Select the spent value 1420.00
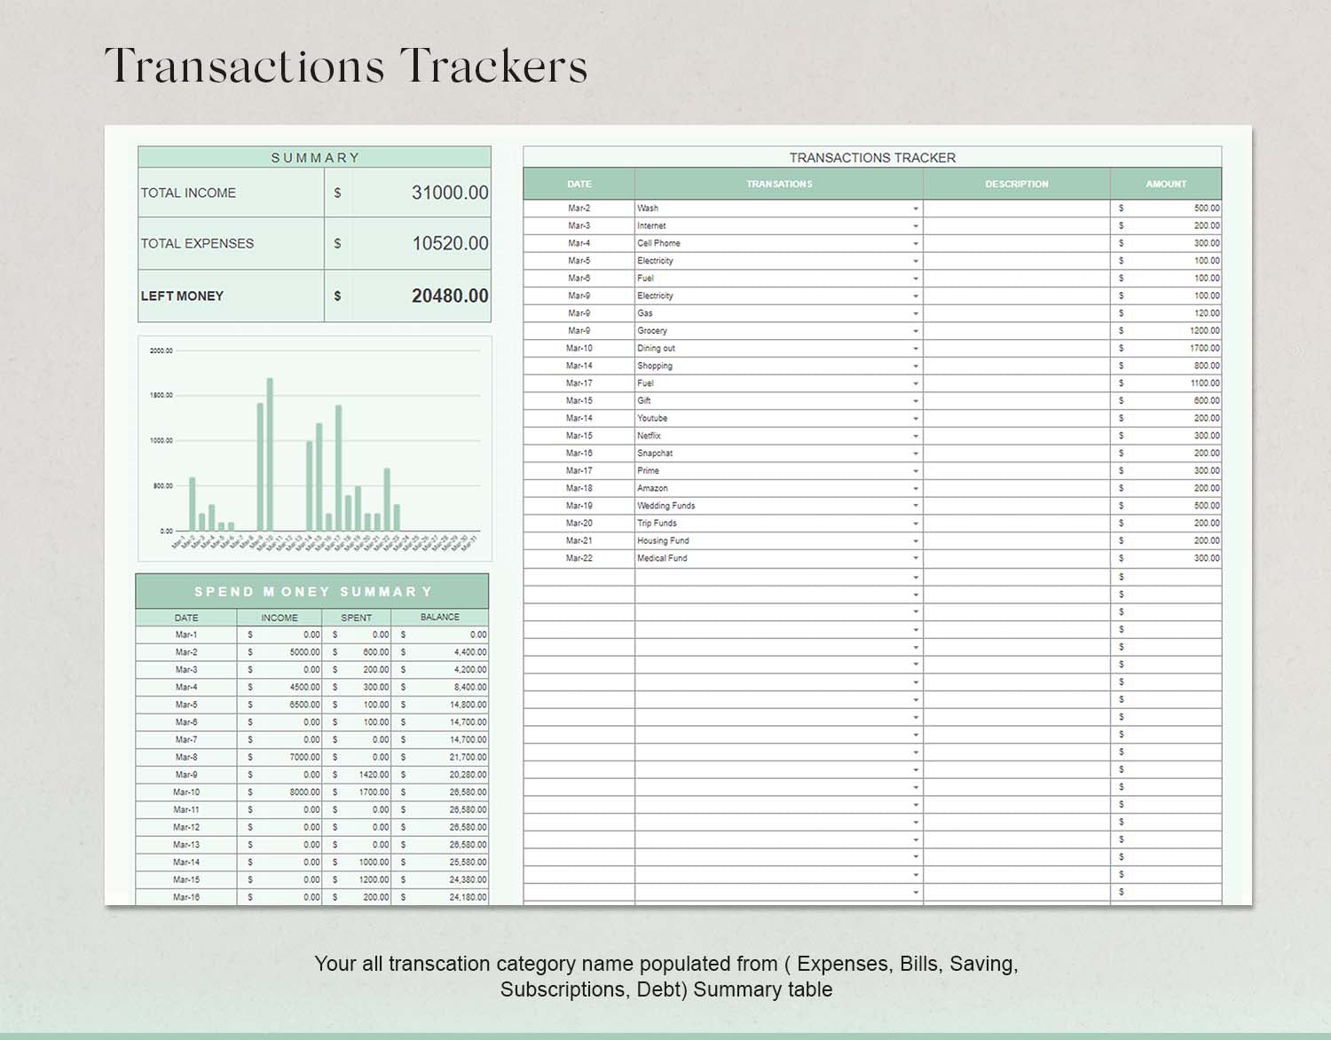This screenshot has height=1040, width=1331. pyautogui.click(x=374, y=775)
